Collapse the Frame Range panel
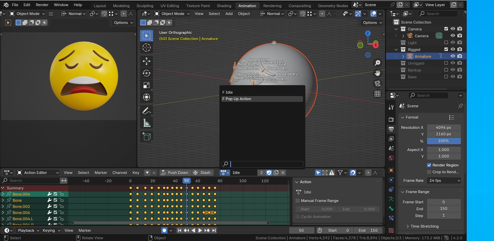The width and height of the screenshot is (494, 241). (403, 192)
